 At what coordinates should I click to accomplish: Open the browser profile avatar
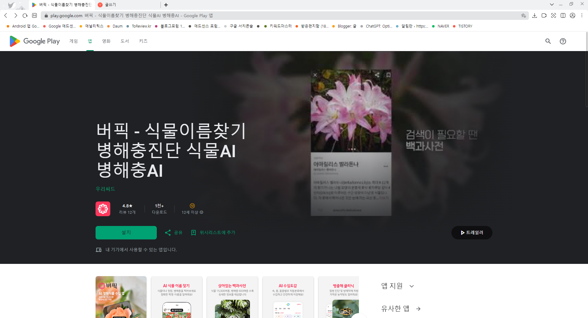572,15
